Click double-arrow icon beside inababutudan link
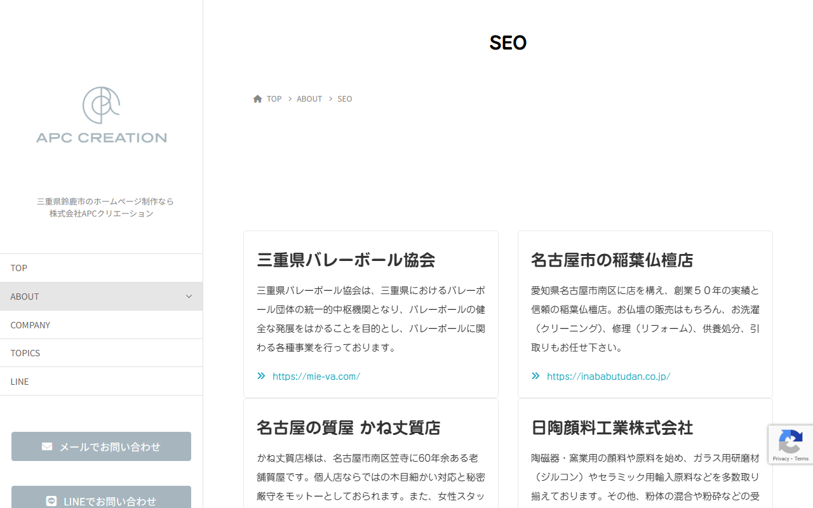Image resolution: width=813 pixels, height=508 pixels. (x=535, y=376)
